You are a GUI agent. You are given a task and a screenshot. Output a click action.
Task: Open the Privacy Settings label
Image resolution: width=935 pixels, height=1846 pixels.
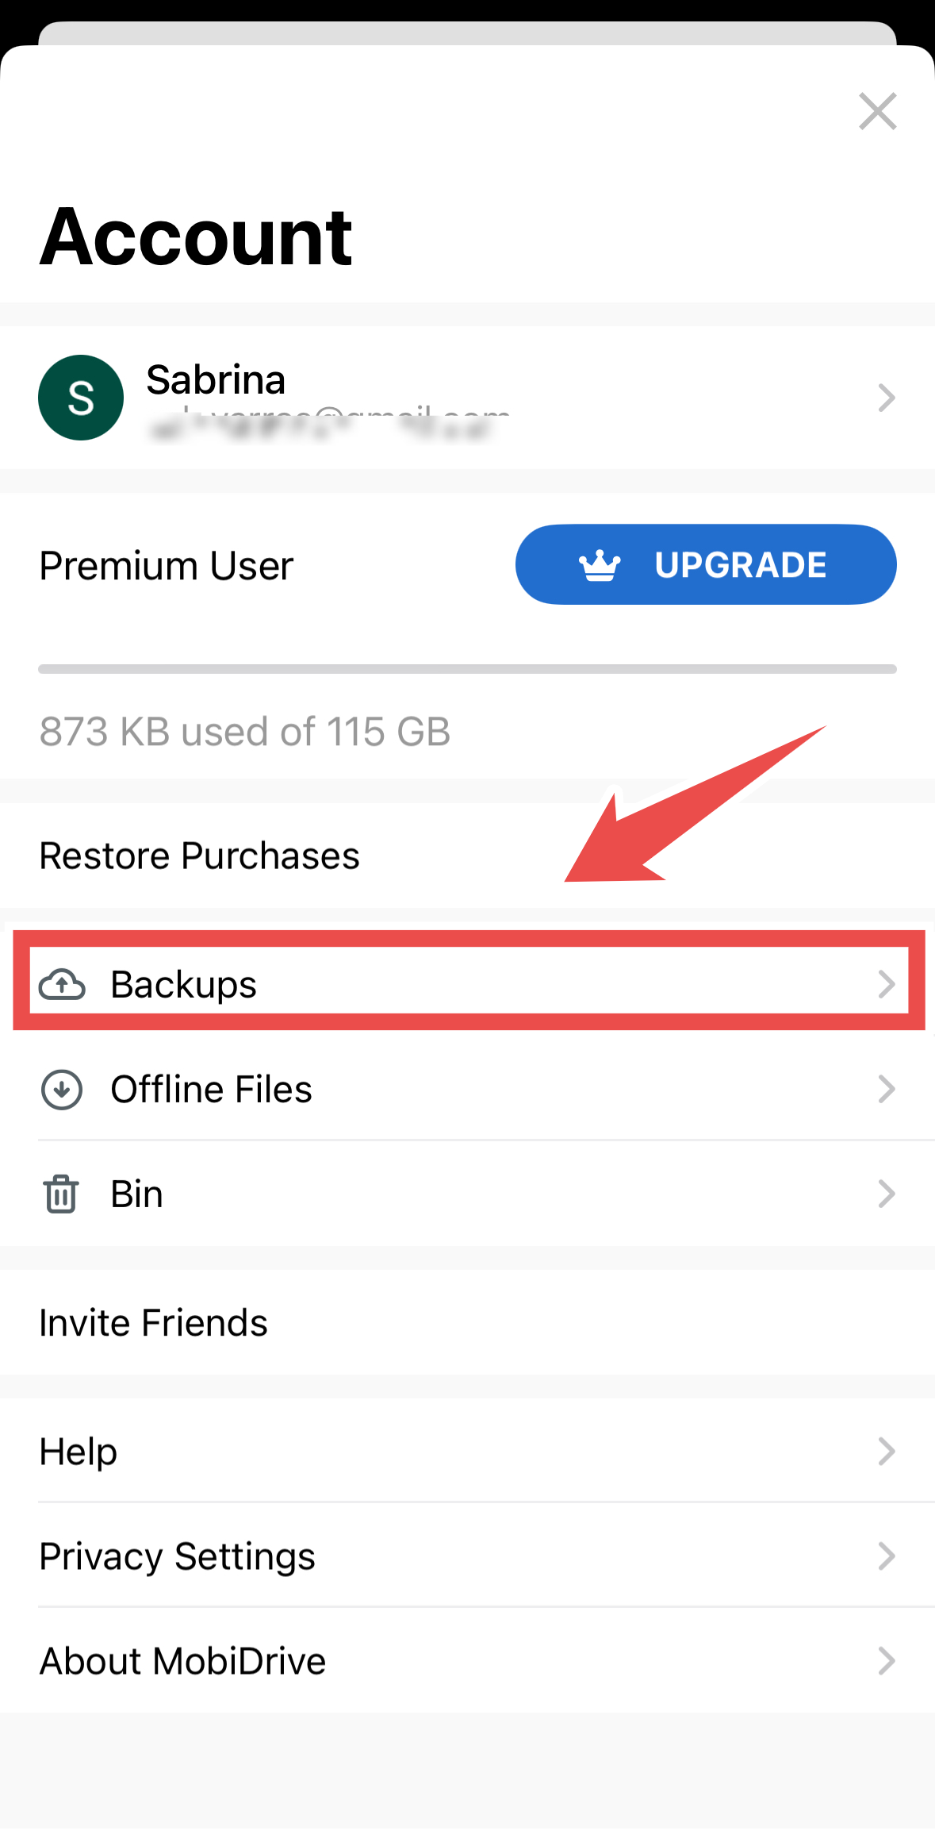tap(178, 1556)
